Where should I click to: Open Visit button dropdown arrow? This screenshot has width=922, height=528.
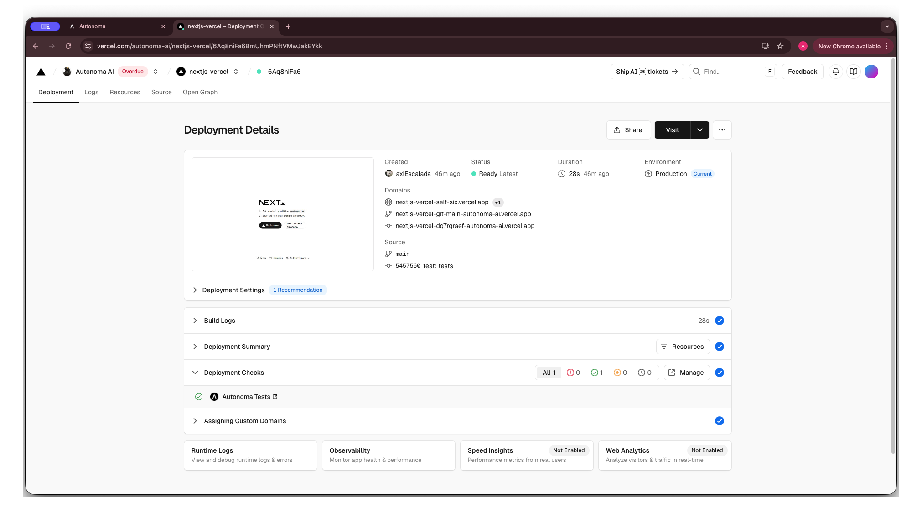click(699, 130)
